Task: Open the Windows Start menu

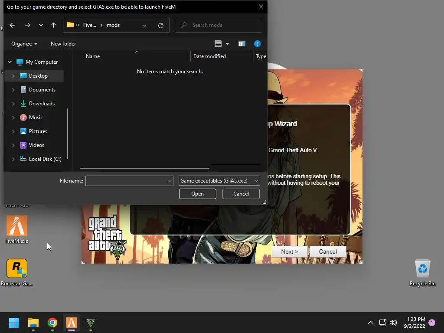Action: tap(14, 323)
